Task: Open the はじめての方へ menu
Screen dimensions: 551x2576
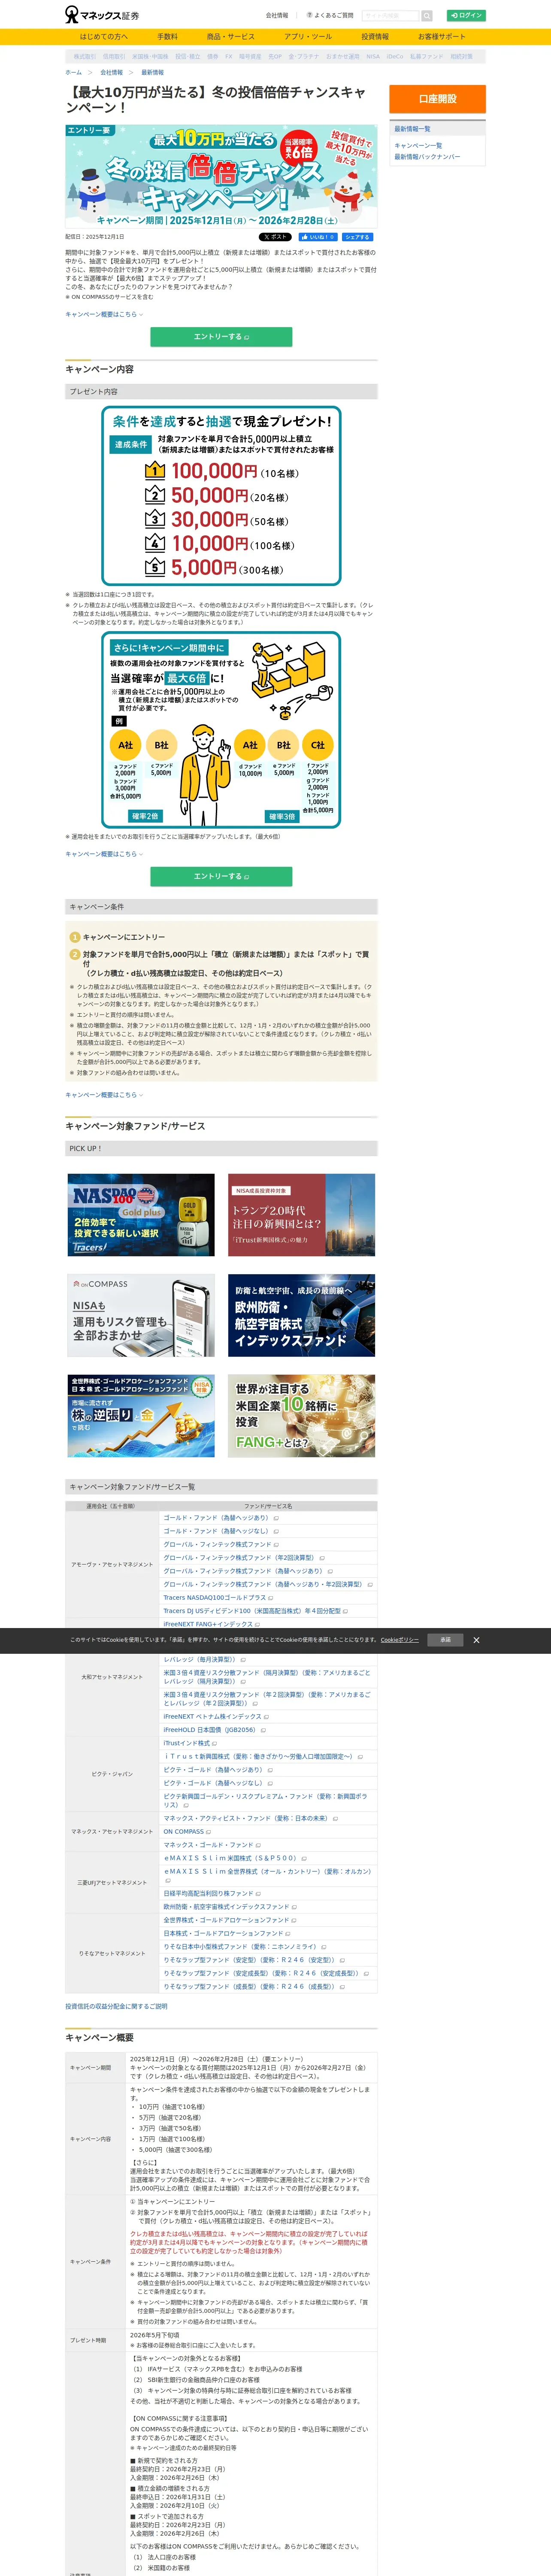Action: [x=104, y=37]
